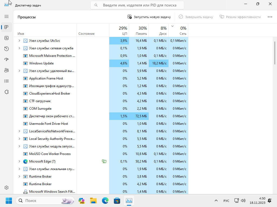Select Изоляция графов аудиоустройств row

point(101,86)
